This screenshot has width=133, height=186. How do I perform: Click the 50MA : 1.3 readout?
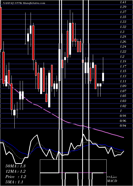[x=15, y=166]
